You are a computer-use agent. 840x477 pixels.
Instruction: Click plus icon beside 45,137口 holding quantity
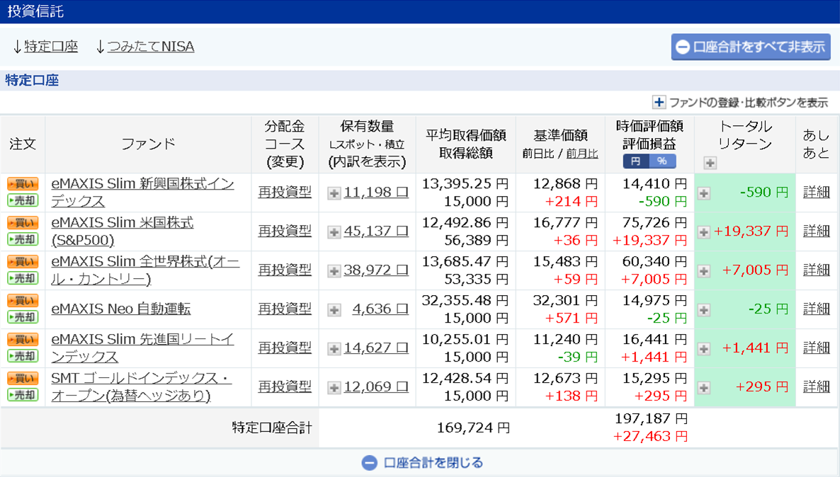click(x=334, y=232)
